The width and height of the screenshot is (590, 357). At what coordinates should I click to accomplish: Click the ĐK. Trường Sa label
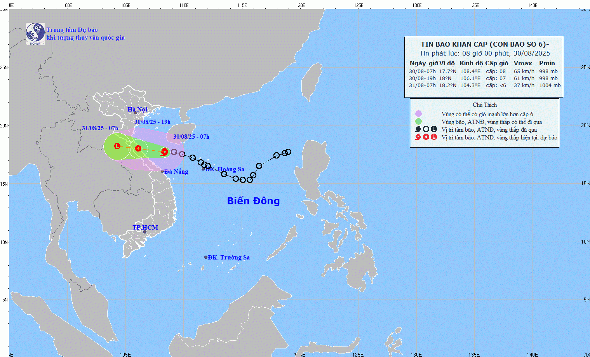(x=228, y=258)
